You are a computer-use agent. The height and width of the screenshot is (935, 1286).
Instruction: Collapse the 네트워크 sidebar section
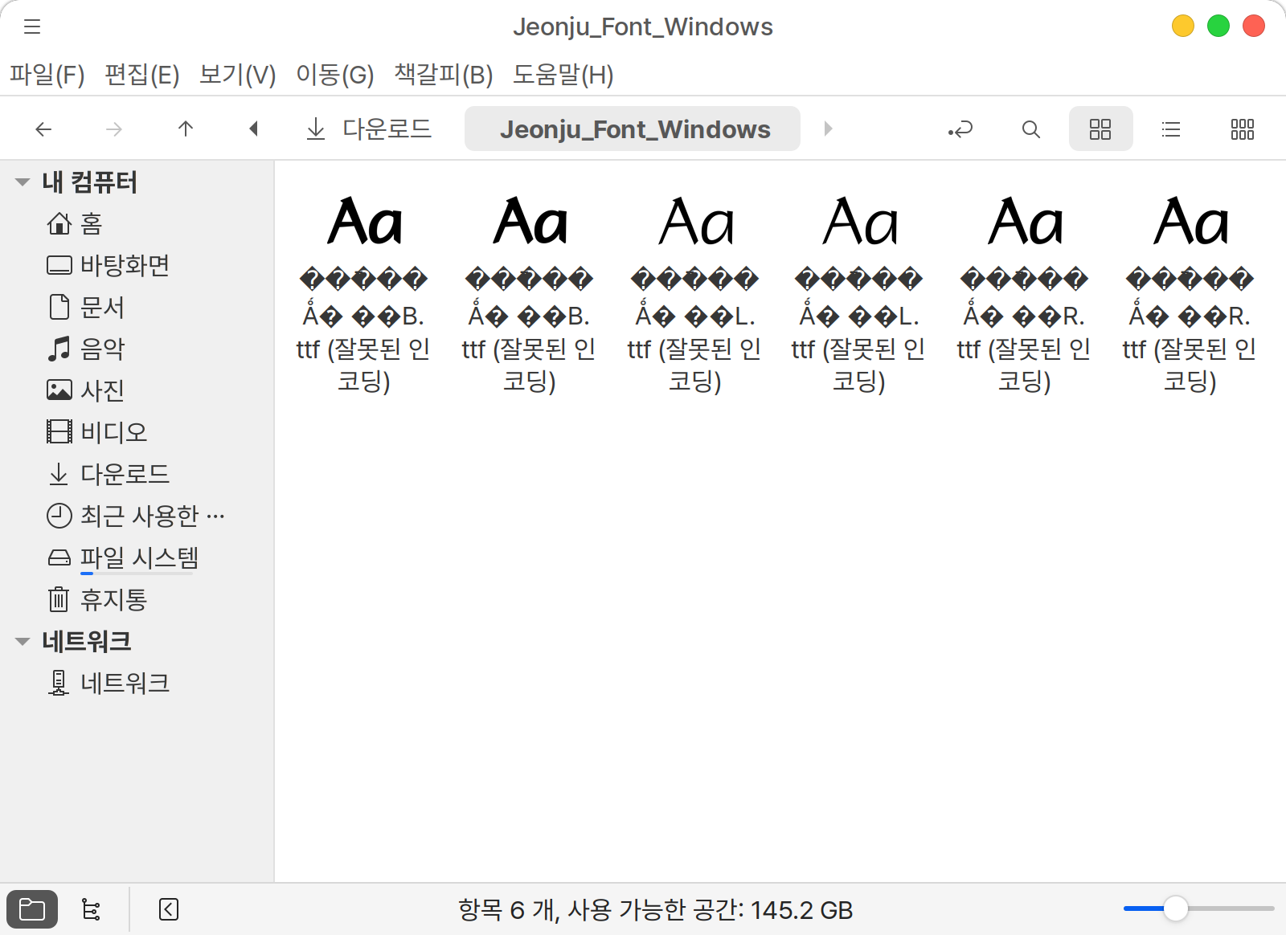pyautogui.click(x=23, y=642)
